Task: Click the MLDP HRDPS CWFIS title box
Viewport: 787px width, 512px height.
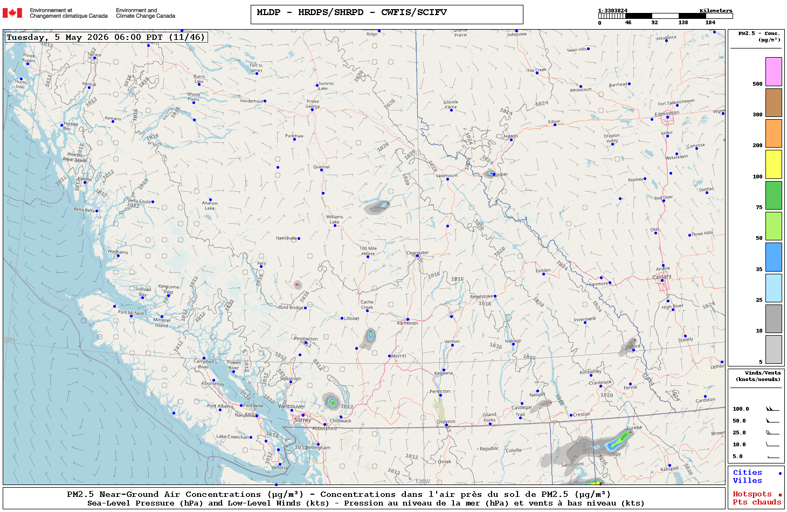Action: (387, 15)
